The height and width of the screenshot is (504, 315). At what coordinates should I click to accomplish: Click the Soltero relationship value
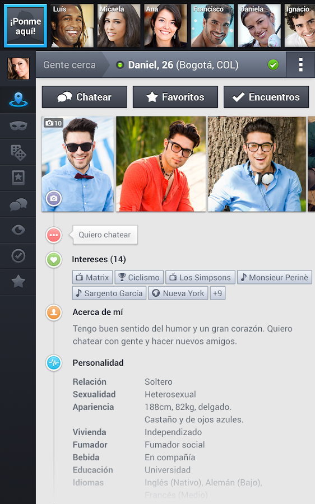click(159, 382)
